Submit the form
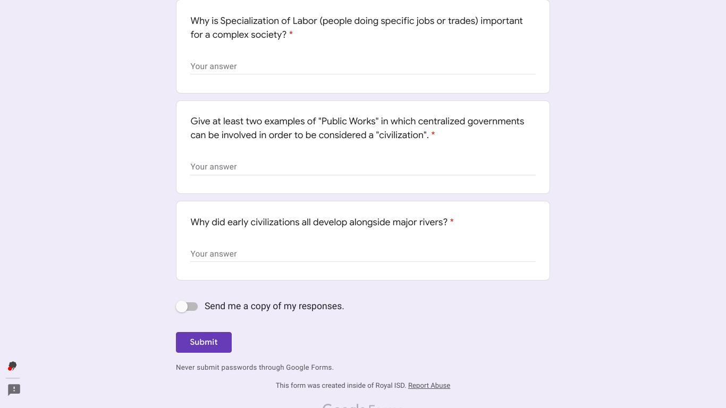The width and height of the screenshot is (726, 408). 204,342
